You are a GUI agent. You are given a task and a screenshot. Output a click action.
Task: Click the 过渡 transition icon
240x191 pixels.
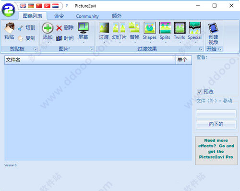point(104,28)
